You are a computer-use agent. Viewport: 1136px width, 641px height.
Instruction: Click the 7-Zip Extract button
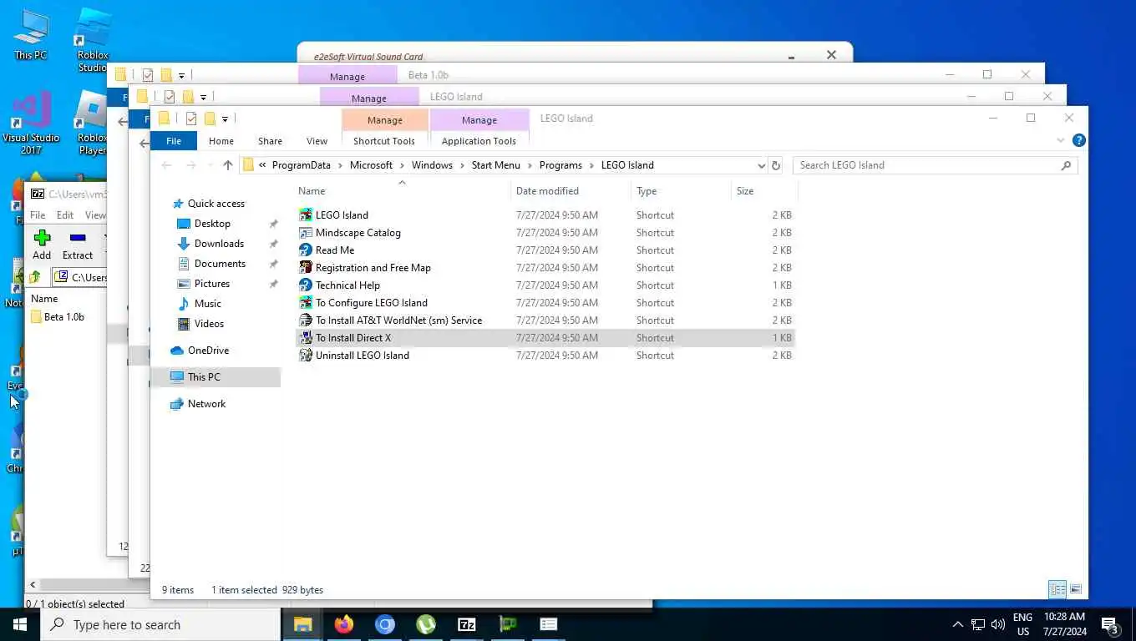pos(78,245)
